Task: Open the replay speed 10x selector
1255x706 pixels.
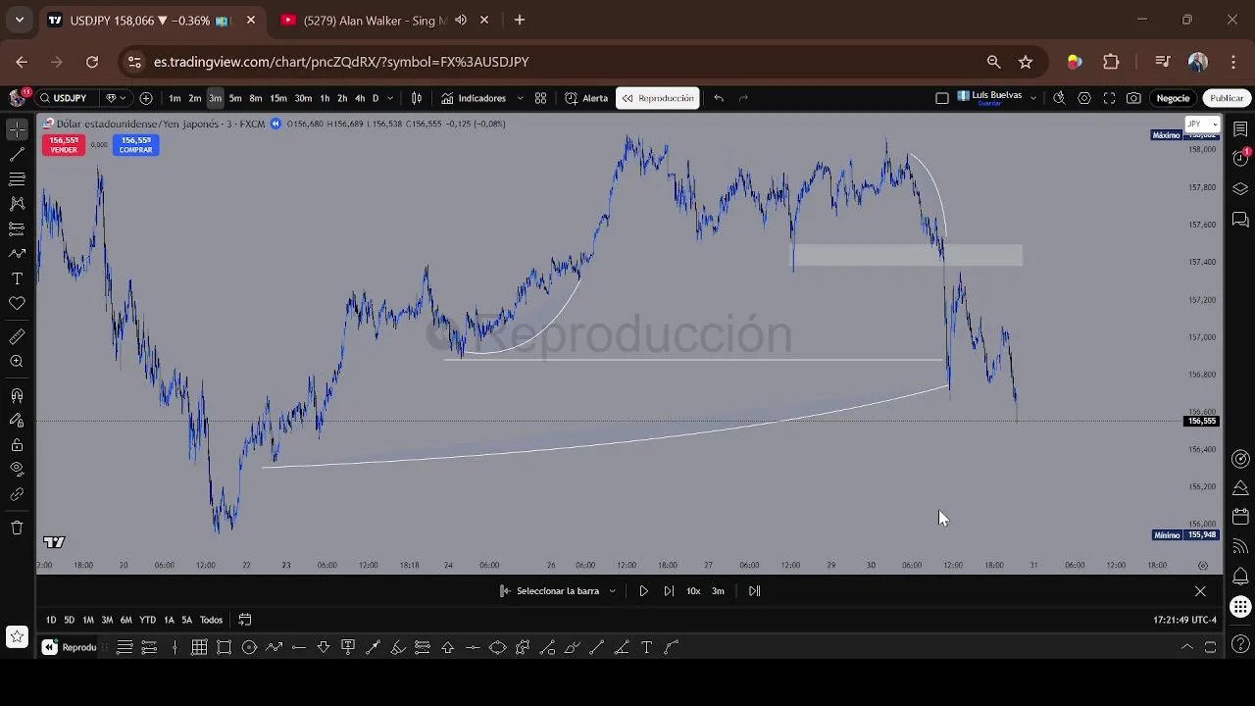Action: point(693,591)
